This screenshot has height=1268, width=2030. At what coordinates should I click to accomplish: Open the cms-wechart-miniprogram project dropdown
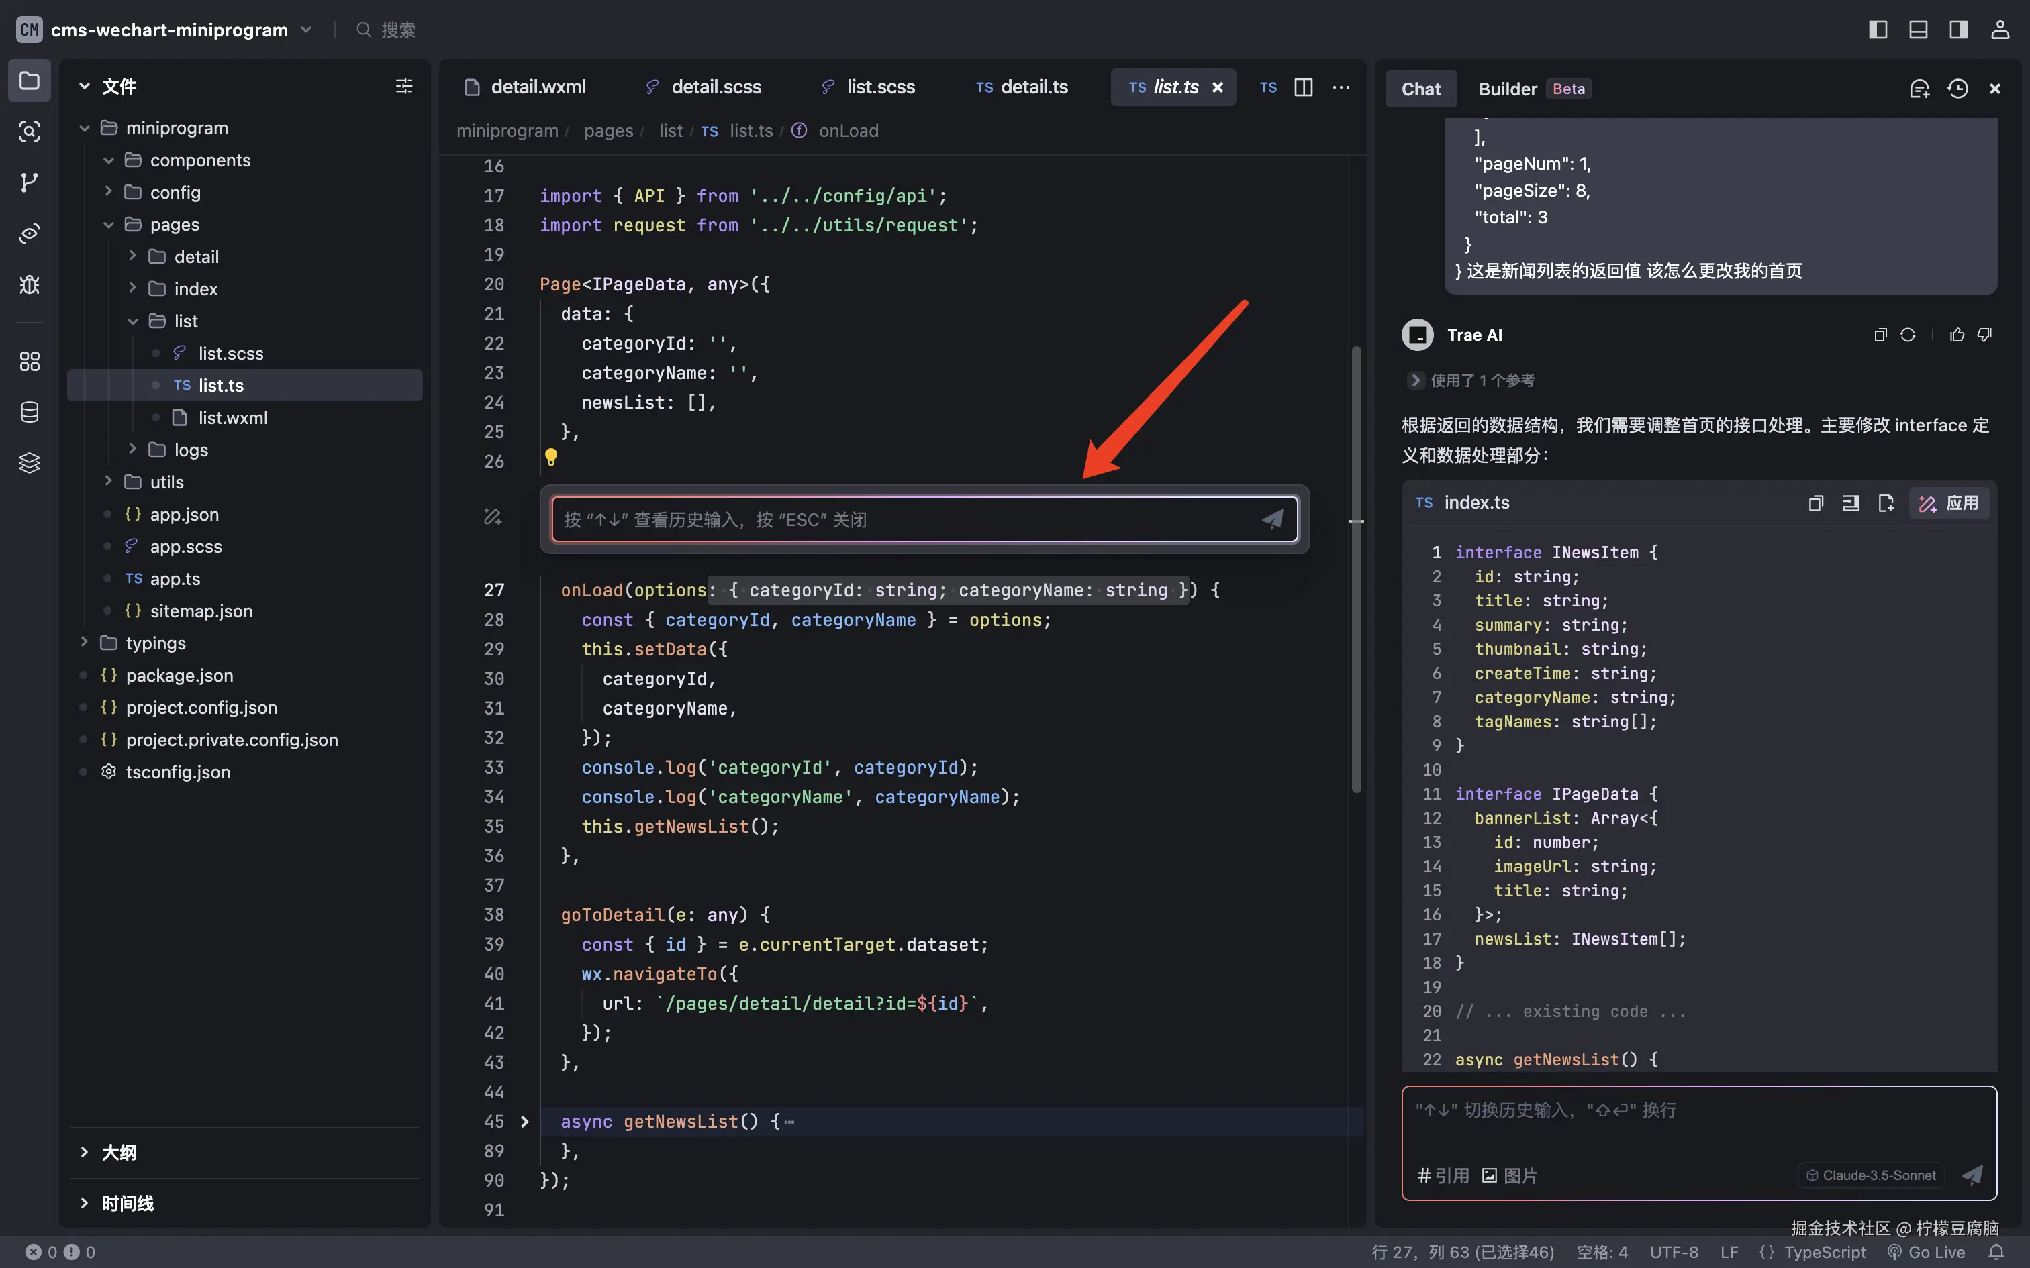tap(306, 30)
